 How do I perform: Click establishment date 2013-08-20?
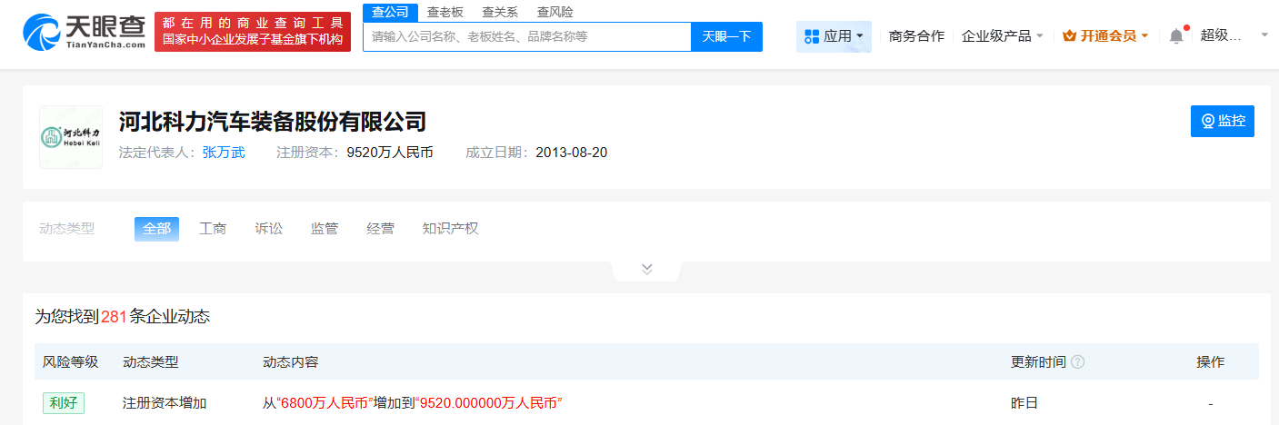pyautogui.click(x=572, y=153)
